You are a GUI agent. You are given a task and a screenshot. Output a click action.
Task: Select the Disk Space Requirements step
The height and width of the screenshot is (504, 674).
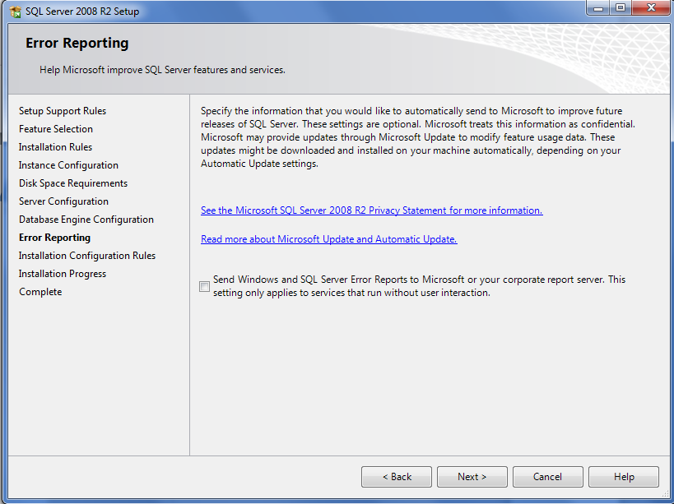click(73, 183)
